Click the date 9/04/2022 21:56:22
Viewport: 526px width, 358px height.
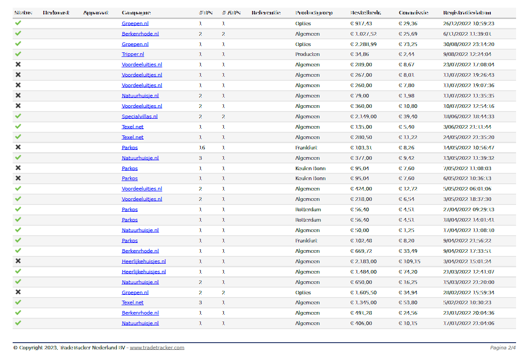click(x=467, y=241)
